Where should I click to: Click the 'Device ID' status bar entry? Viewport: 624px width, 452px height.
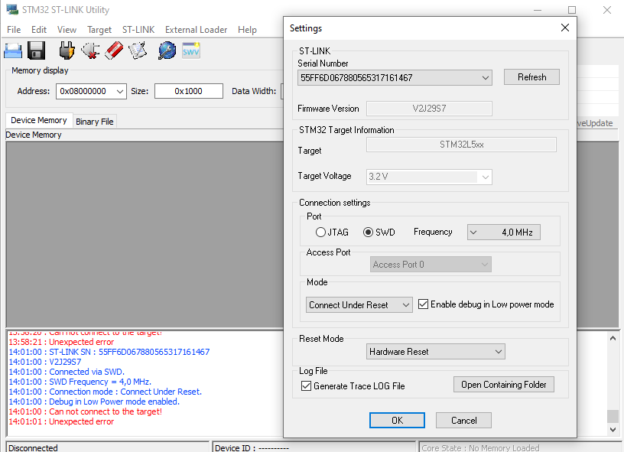314,447
